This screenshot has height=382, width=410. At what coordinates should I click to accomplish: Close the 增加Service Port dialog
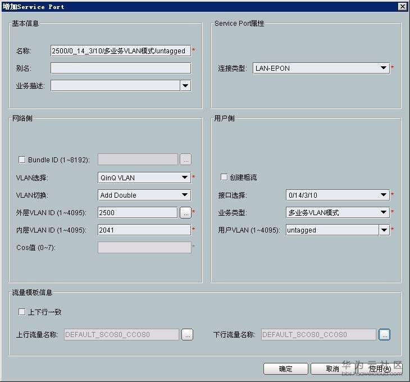pos(402,7)
